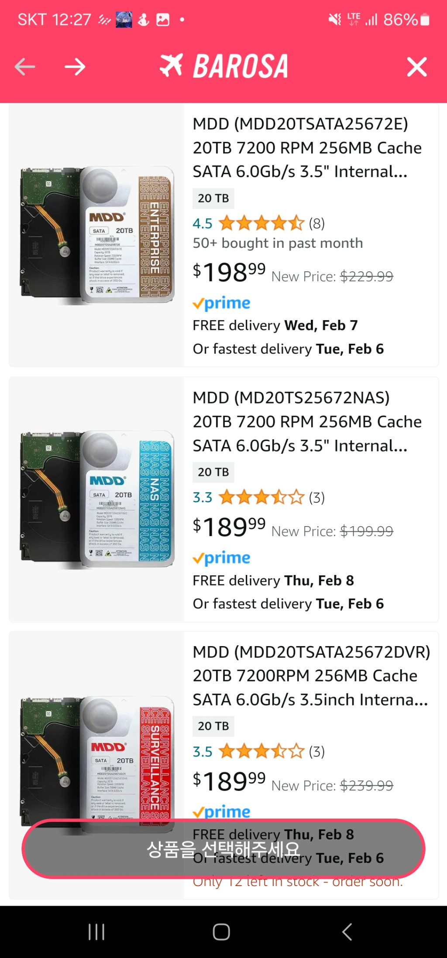Screen dimensions: 447x958
Task: Open the MDD NAS drive thumbnail
Action: click(x=97, y=499)
